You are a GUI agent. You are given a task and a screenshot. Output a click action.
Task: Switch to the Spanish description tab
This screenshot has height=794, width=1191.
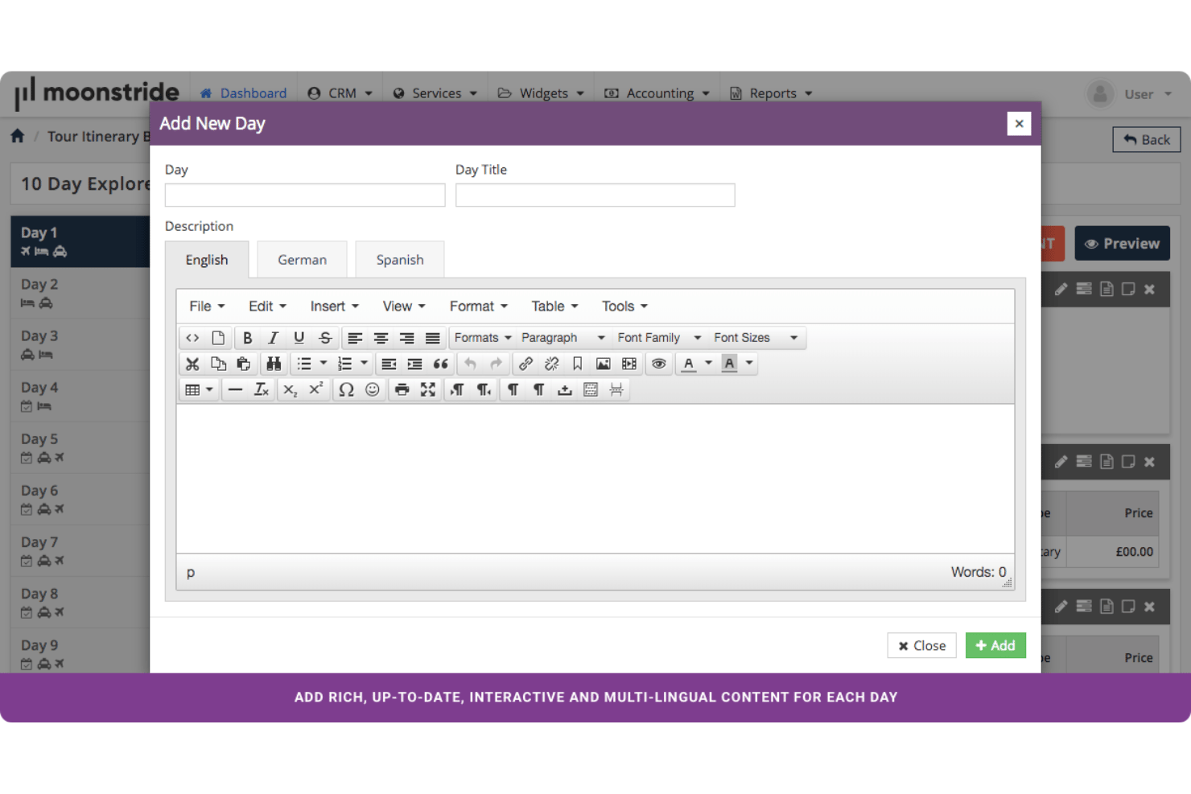click(400, 260)
